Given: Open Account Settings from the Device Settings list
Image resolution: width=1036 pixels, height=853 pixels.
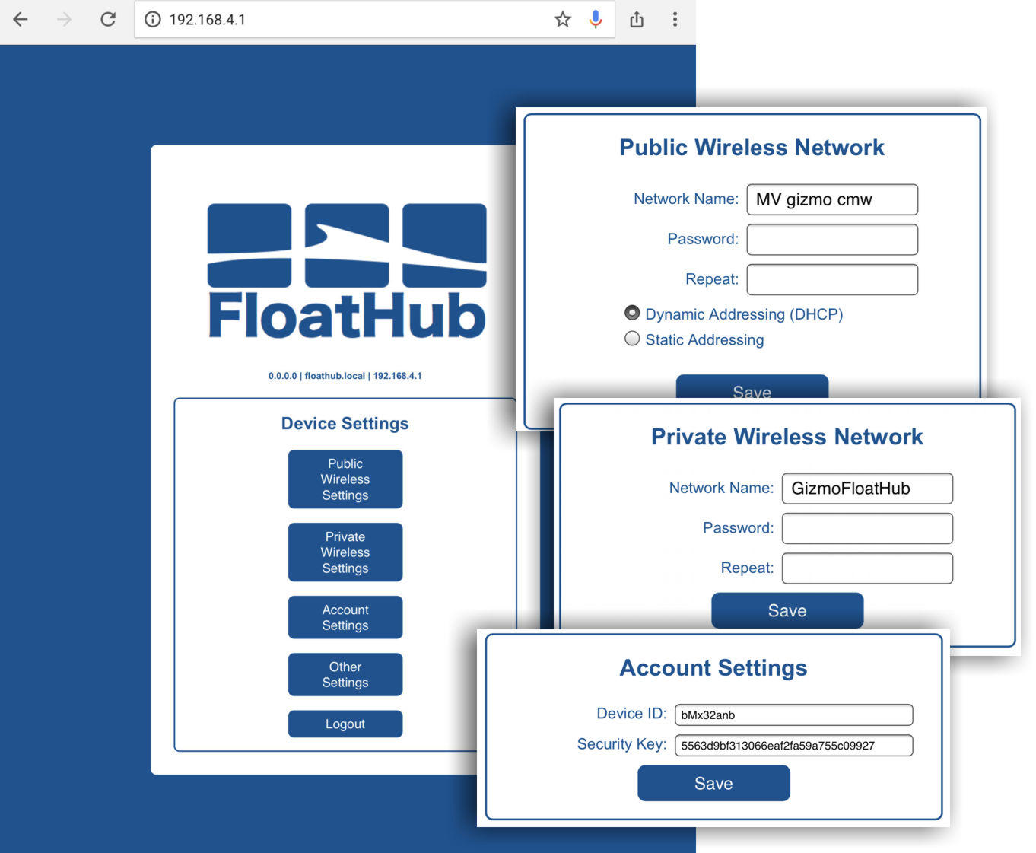Looking at the screenshot, I should pyautogui.click(x=345, y=617).
